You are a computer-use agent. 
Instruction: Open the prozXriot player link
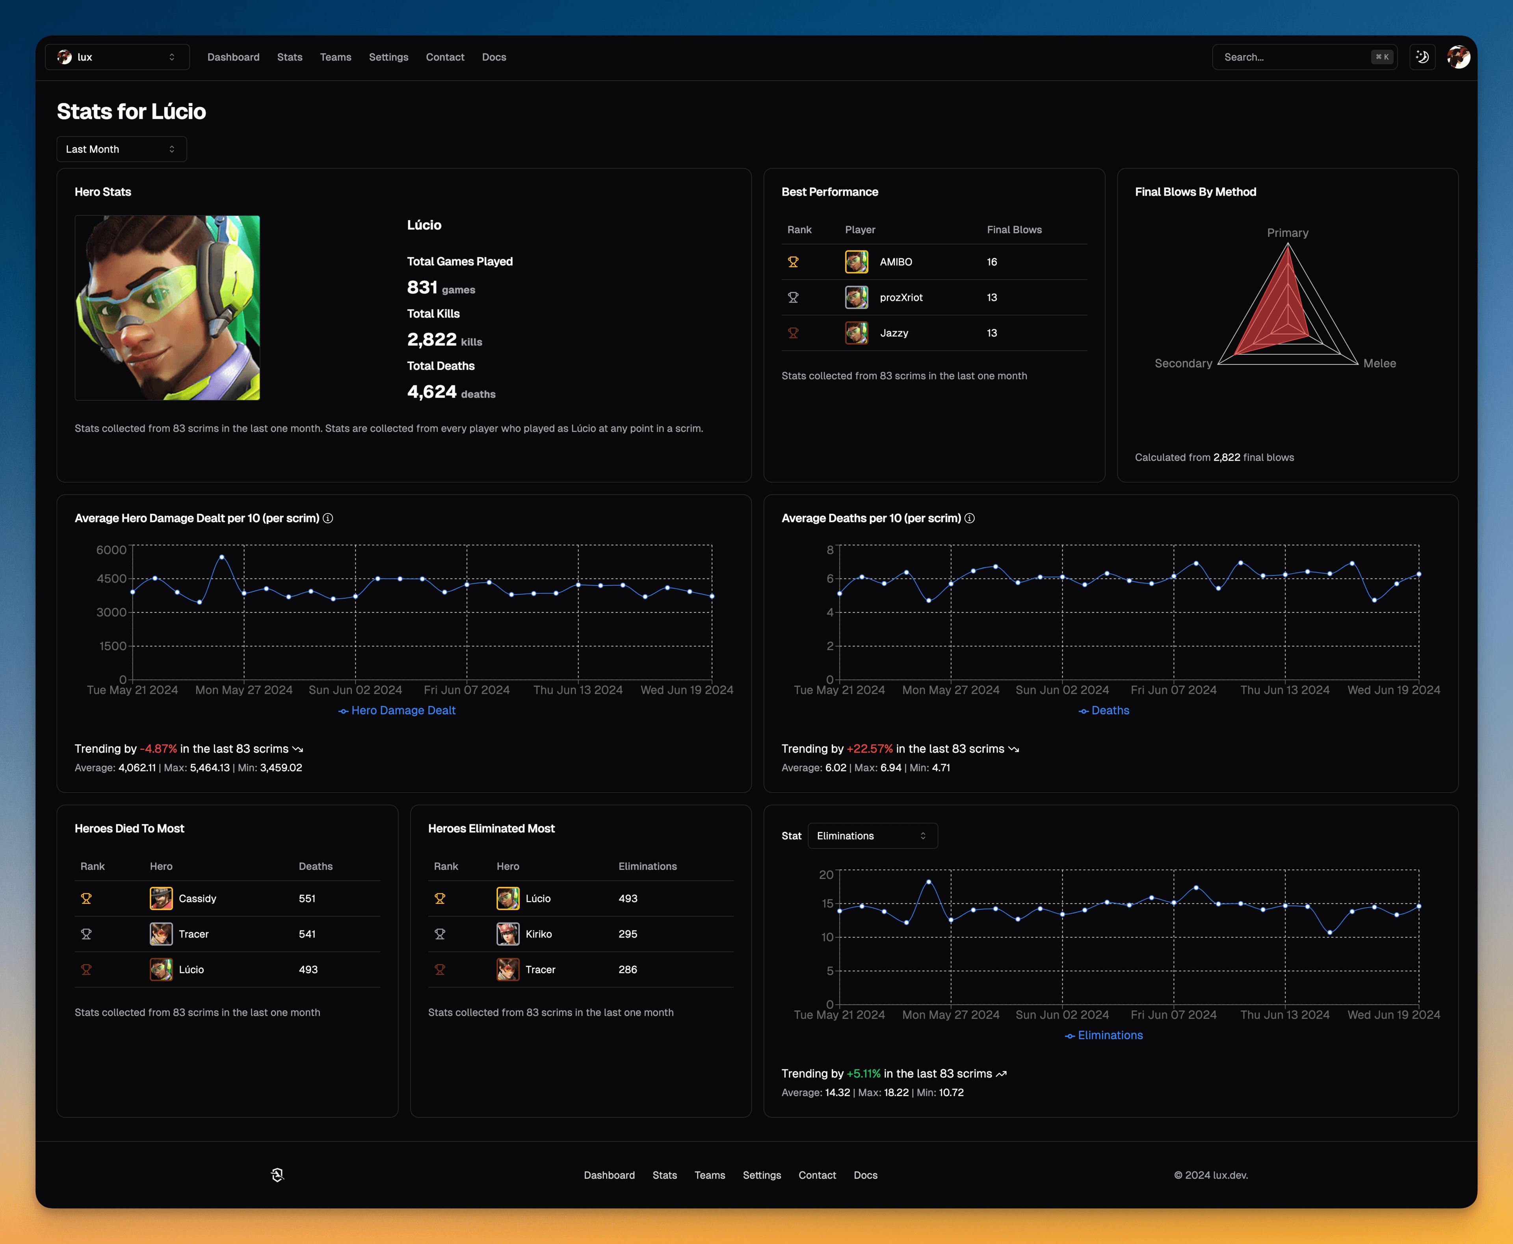click(901, 297)
